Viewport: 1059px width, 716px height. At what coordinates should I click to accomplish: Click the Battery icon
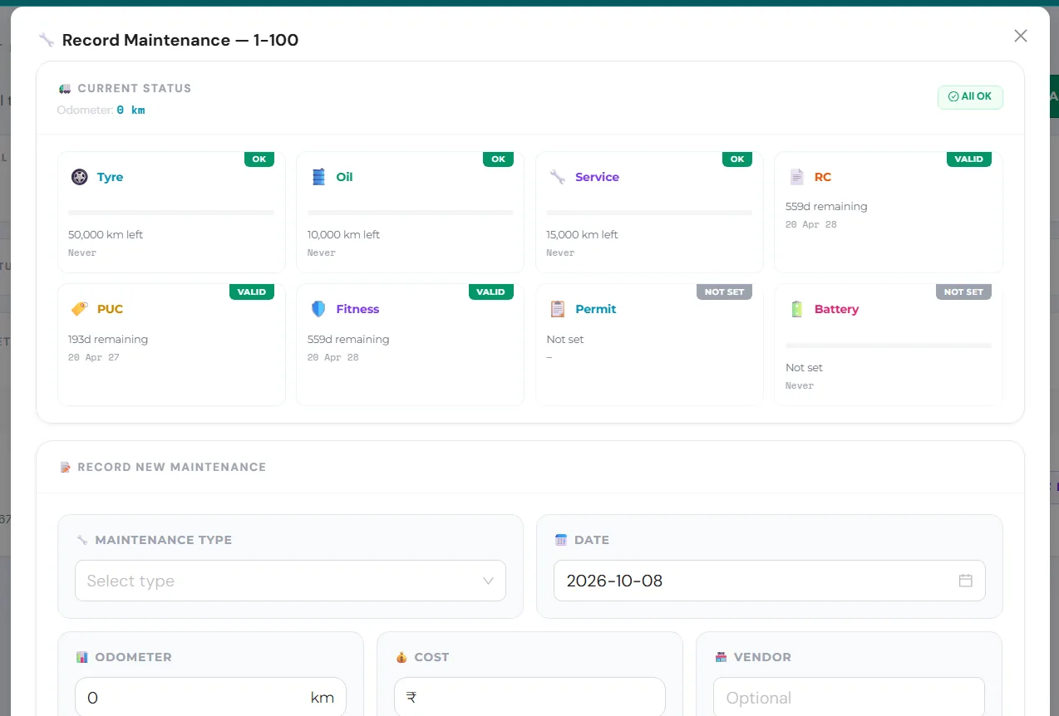click(796, 309)
